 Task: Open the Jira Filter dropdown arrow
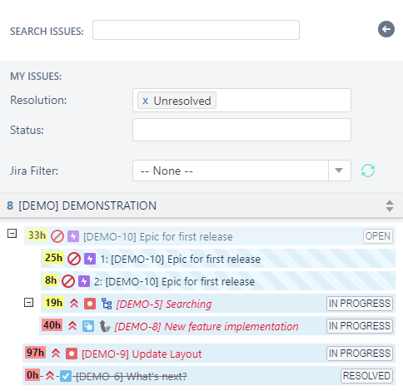pos(339,171)
